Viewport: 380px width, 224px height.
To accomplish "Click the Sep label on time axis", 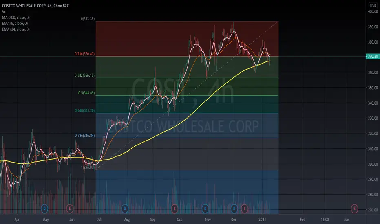I will [x=152, y=220].
